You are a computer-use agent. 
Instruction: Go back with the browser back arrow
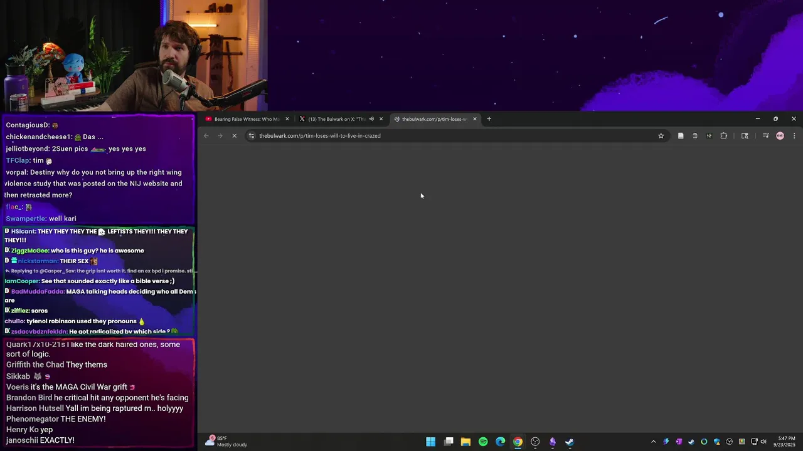click(x=206, y=136)
